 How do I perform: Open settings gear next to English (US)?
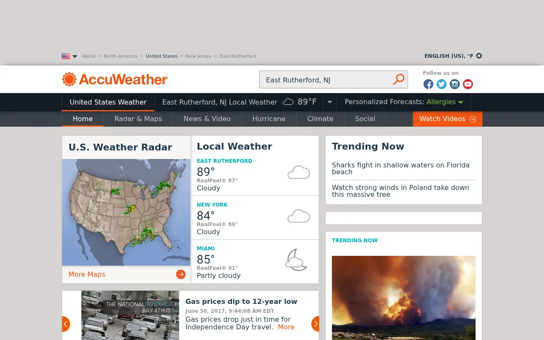click(479, 56)
